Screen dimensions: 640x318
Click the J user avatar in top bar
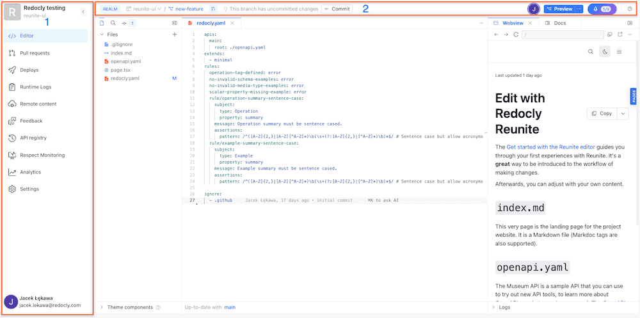[x=534, y=9]
